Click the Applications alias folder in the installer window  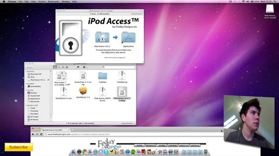click(x=128, y=37)
